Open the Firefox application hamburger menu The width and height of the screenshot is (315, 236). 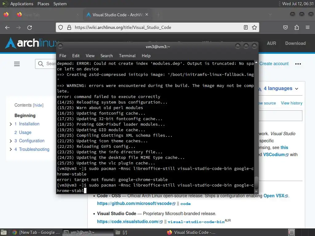308,27
